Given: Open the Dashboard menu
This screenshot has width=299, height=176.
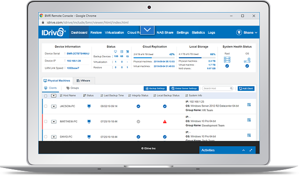Looking at the screenshot, I should click(79, 32).
